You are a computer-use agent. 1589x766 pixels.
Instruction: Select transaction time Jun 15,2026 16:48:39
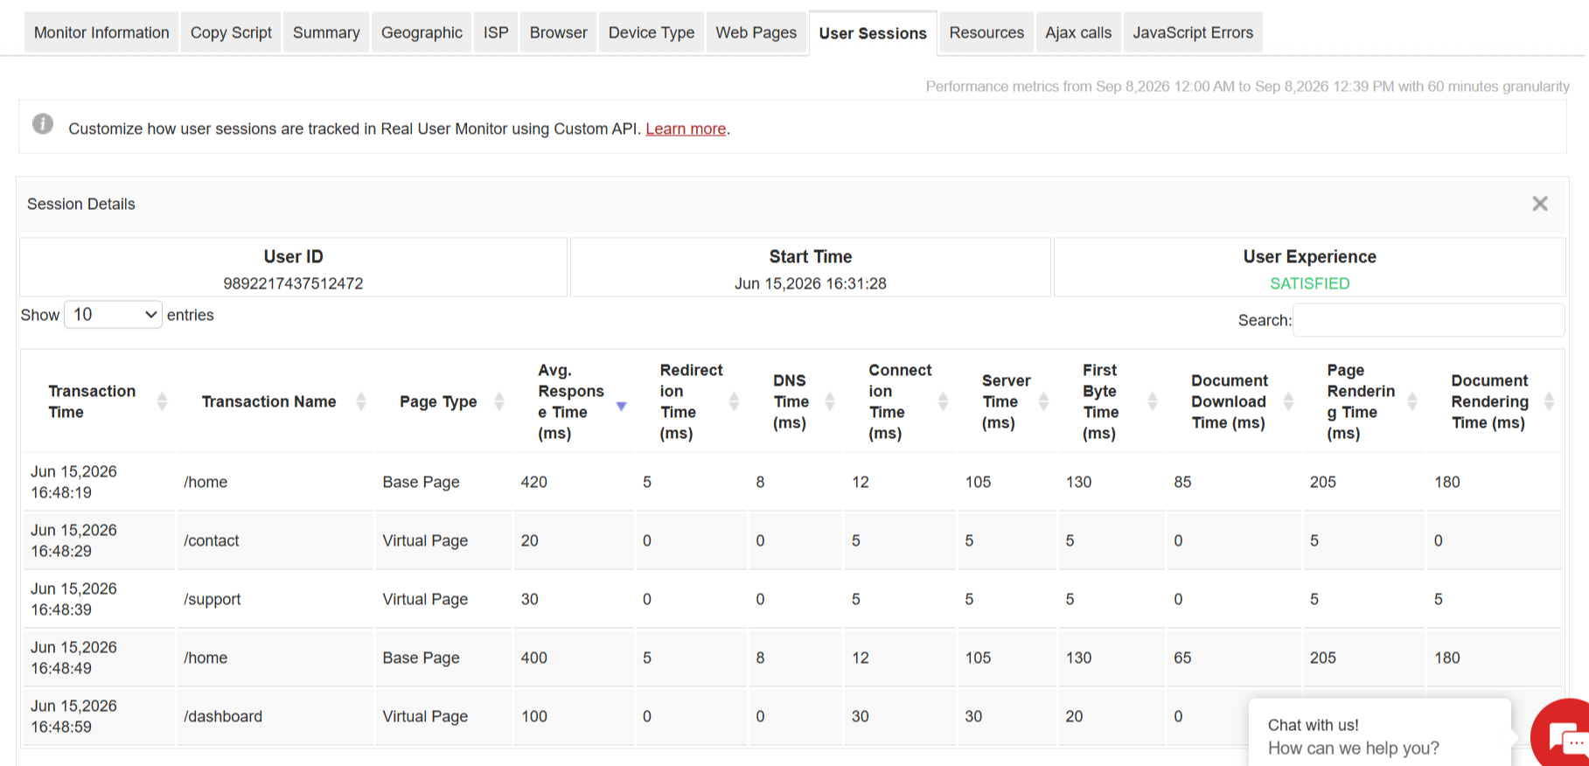point(74,599)
